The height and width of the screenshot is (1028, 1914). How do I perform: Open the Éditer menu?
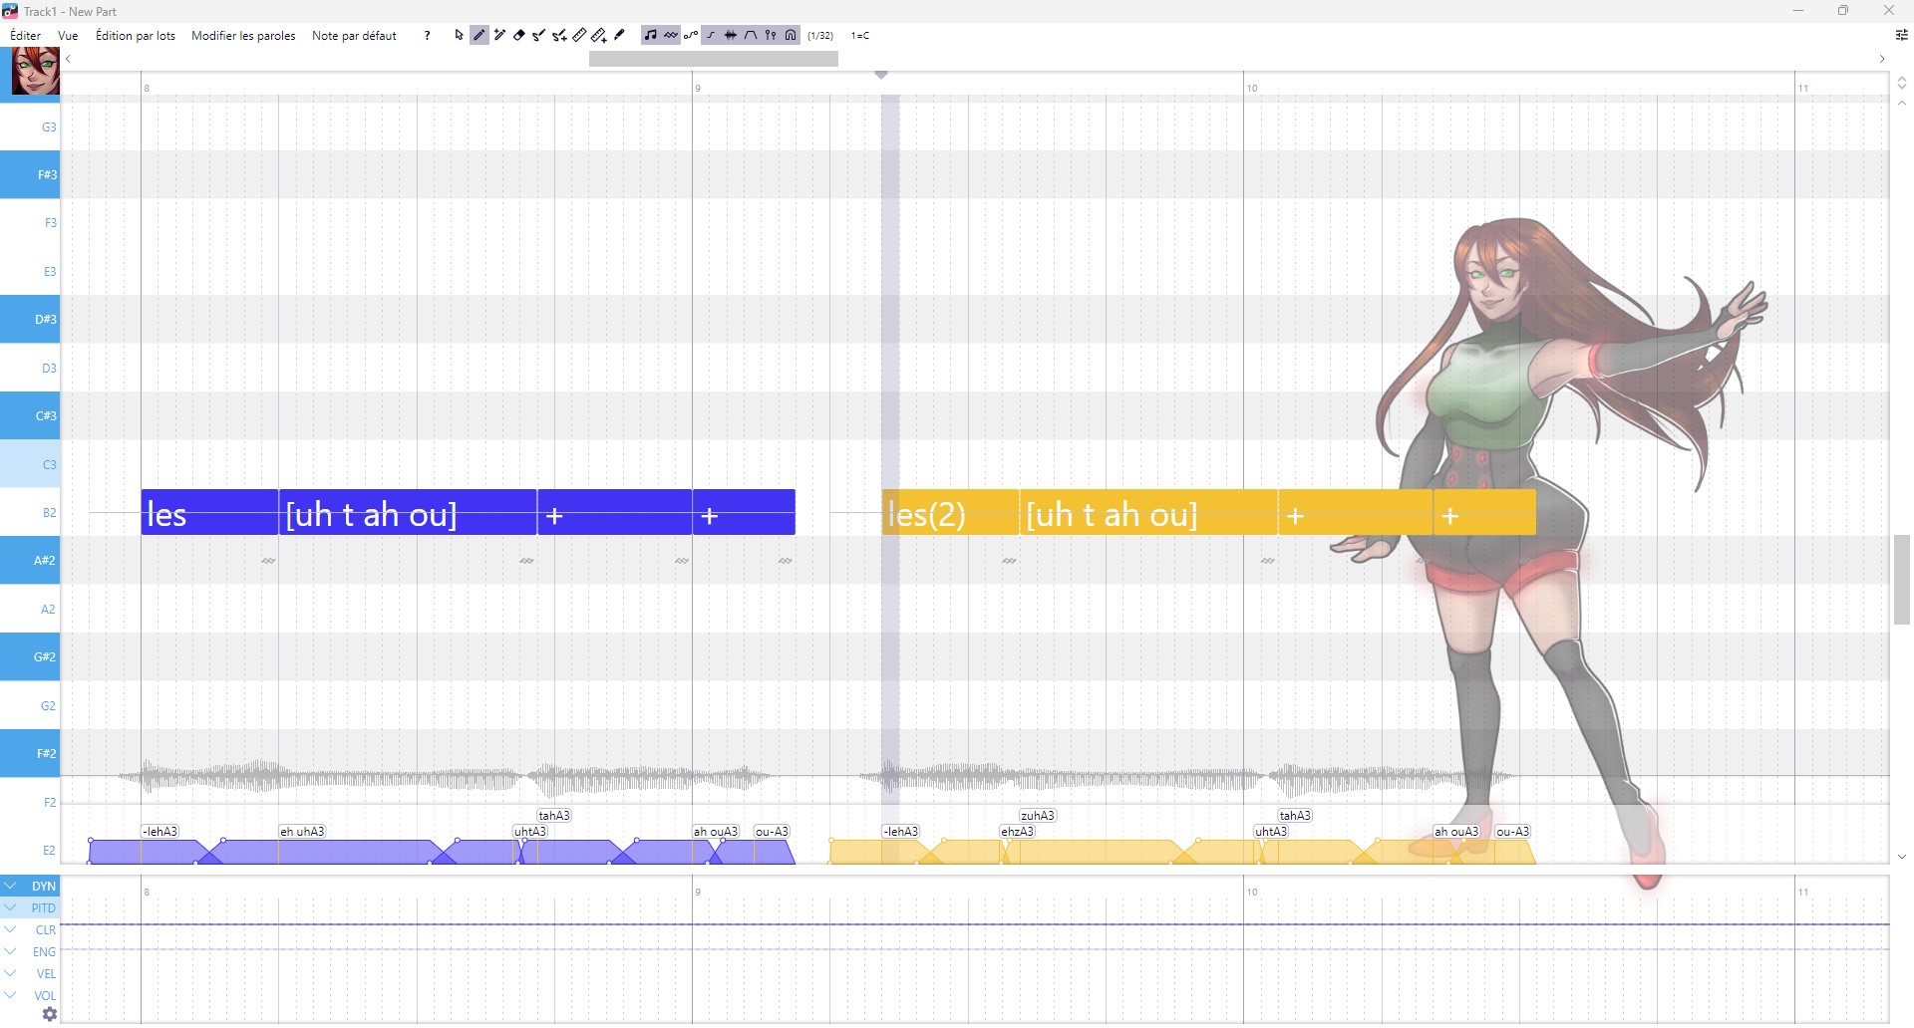25,35
